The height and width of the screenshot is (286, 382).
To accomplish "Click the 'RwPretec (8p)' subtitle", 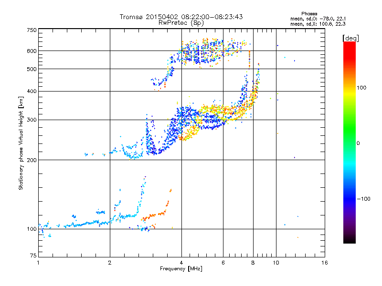I will (x=181, y=23).
